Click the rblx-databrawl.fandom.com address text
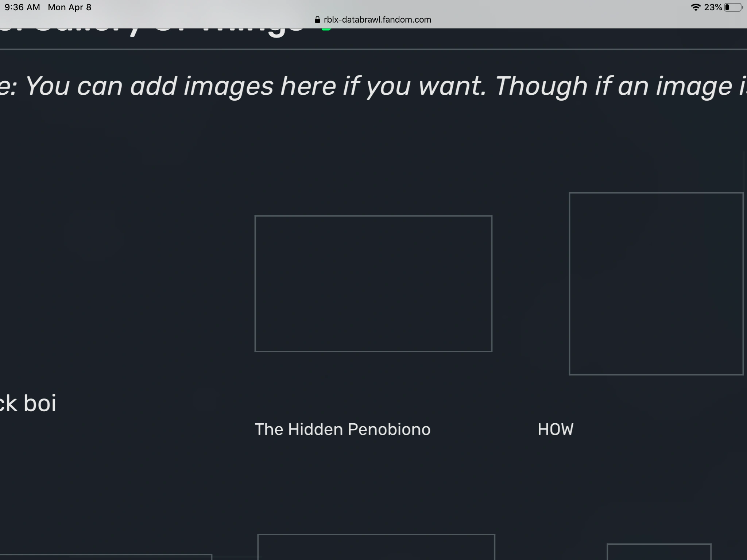 pos(377,20)
